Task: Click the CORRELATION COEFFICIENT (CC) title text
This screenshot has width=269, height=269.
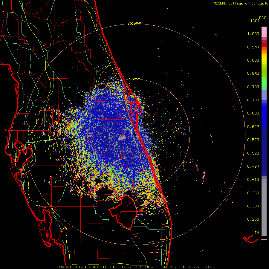Action: (94, 267)
